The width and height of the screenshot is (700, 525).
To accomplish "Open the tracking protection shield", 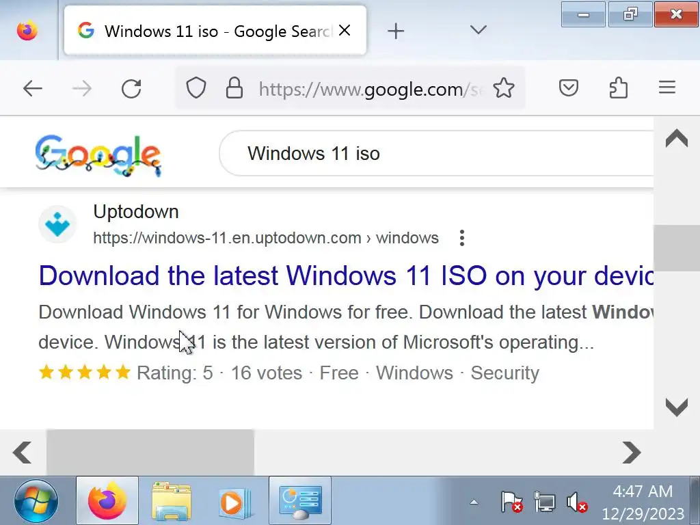I will pyautogui.click(x=196, y=88).
